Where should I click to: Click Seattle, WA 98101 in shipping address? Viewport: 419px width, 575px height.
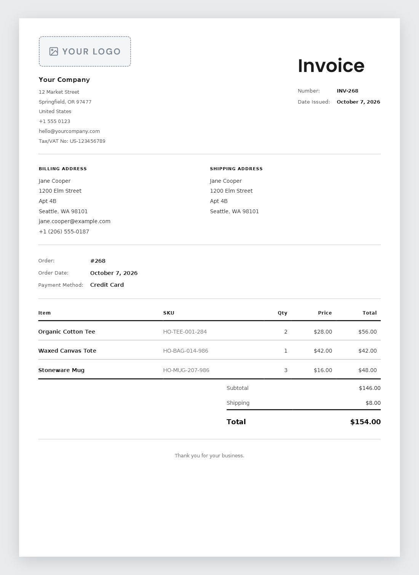[x=235, y=211]
